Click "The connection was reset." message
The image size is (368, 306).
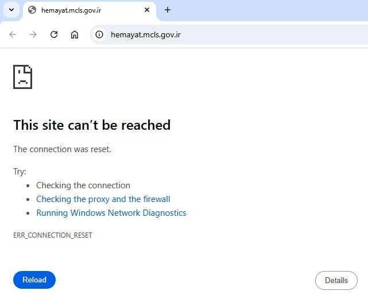coord(62,149)
